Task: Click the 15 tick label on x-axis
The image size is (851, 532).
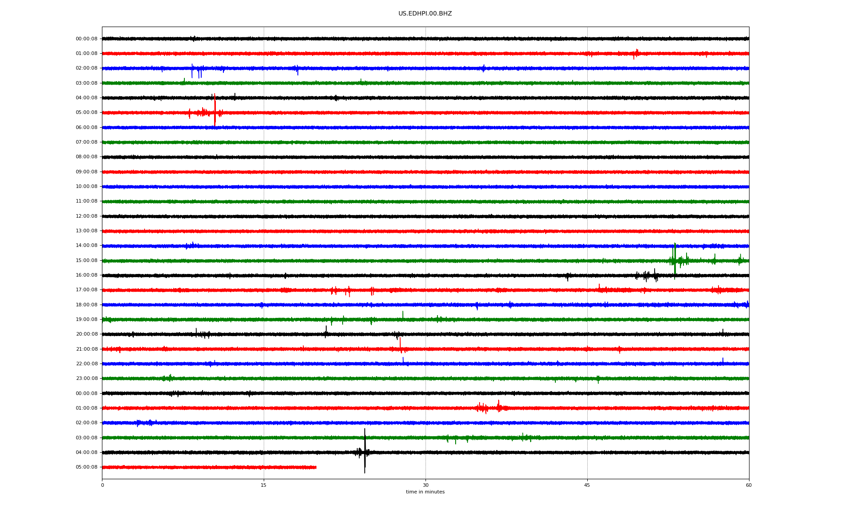Action: coord(264,485)
